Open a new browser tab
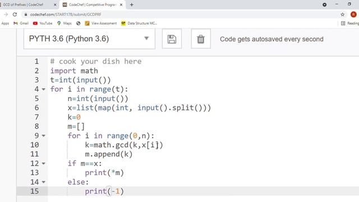The width and height of the screenshot is (359, 202). [132, 4]
